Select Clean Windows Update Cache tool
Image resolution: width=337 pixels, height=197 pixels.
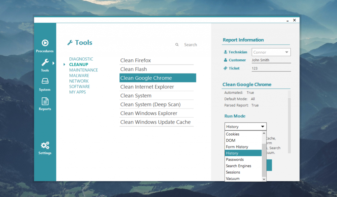(156, 122)
